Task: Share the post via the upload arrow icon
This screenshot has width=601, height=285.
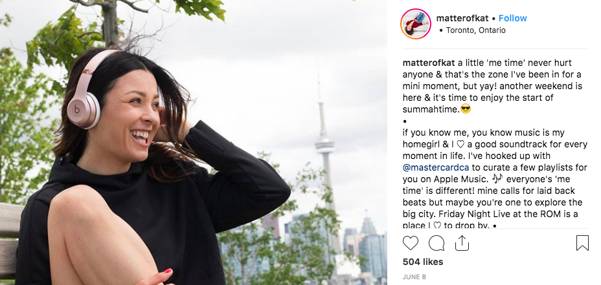Action: tap(462, 243)
